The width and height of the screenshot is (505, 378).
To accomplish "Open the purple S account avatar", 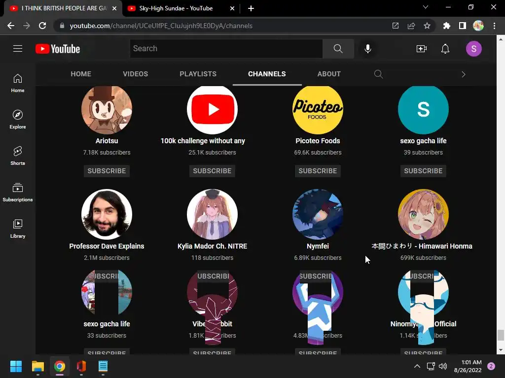I will [473, 49].
